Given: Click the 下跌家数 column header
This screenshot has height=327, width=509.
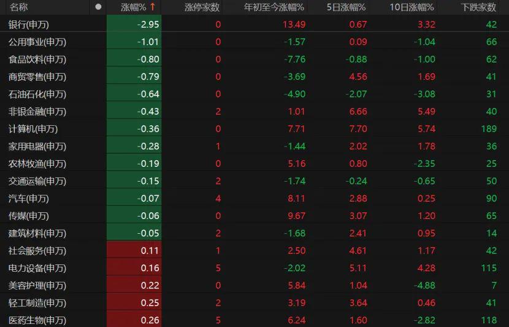Looking at the screenshot, I should (478, 7).
